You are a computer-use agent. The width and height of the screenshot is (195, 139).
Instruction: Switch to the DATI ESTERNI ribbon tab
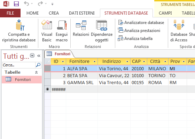coord(82,13)
